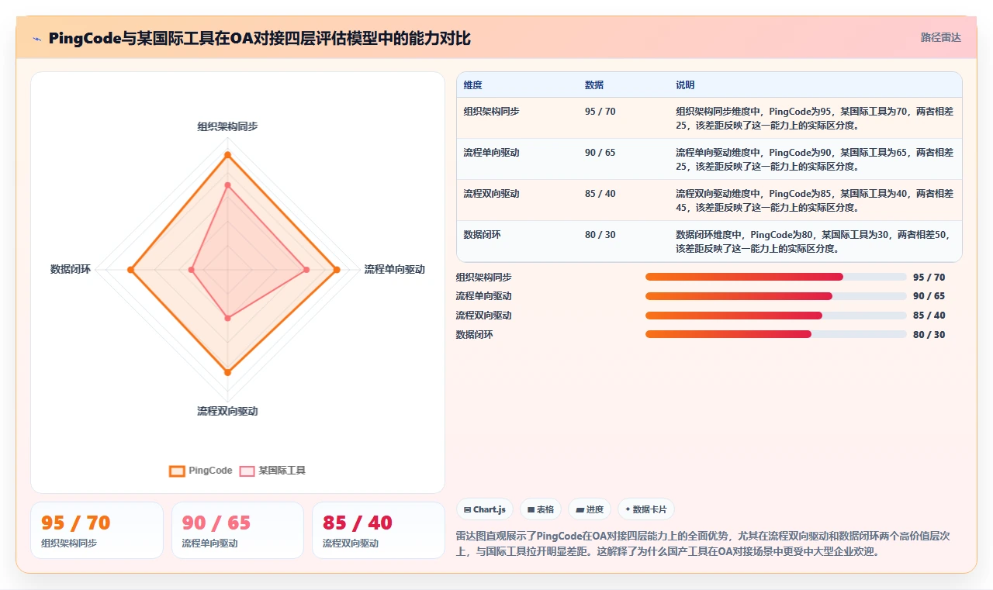Click the 维度 column header
This screenshot has width=993, height=590.
point(473,85)
